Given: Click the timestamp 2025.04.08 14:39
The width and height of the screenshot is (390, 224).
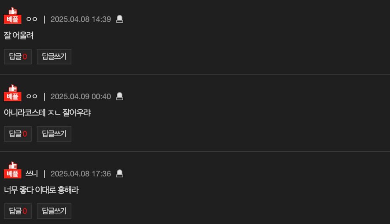Looking at the screenshot, I should click(81, 19).
